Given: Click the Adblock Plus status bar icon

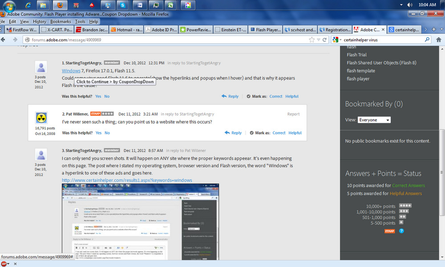Looking at the screenshot, I should (x=4, y=264).
